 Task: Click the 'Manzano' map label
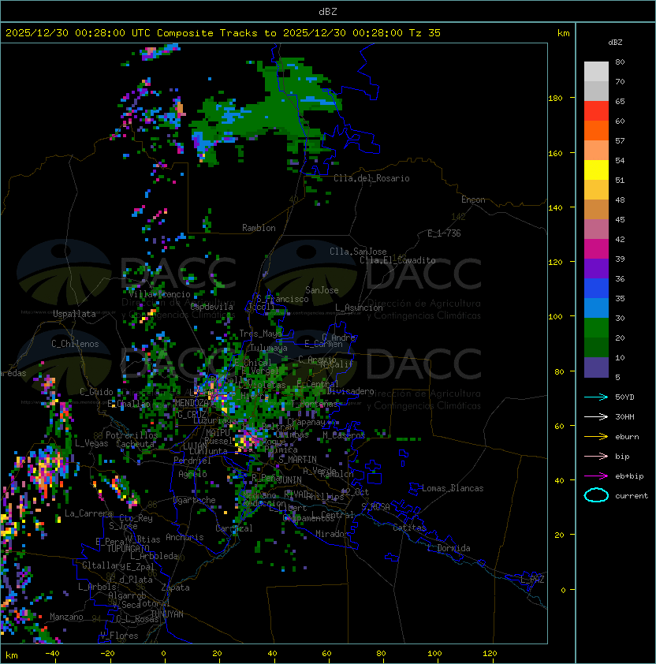pos(66,617)
